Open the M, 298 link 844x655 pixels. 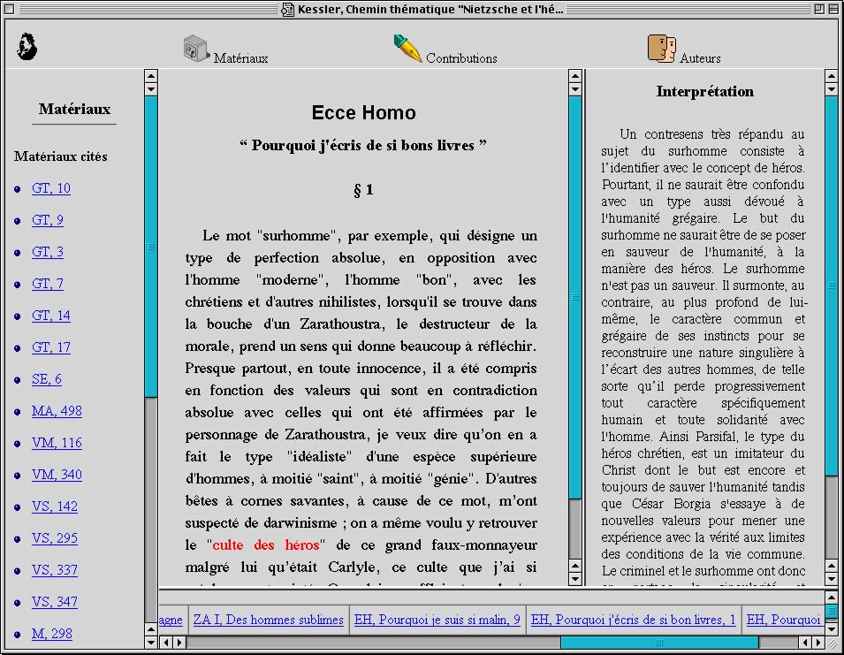(x=51, y=634)
